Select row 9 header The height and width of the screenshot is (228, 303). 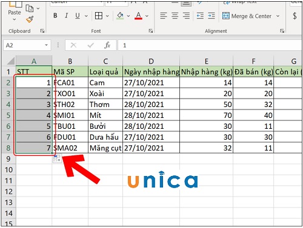[x=8, y=158]
